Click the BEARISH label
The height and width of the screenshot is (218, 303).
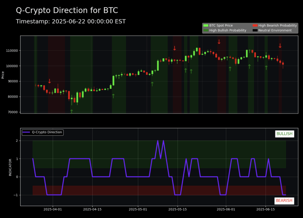pyautogui.click(x=284, y=201)
